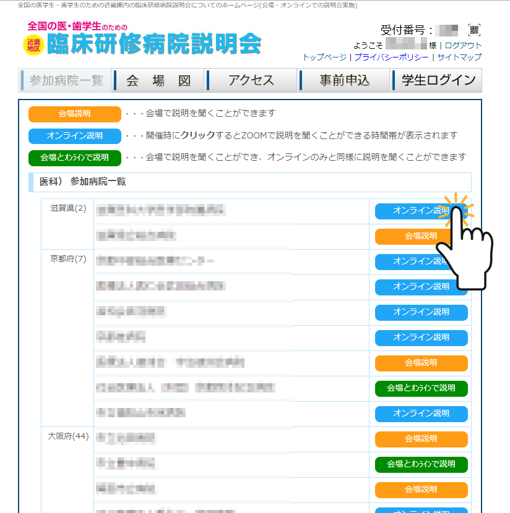Click the first オンライン説明 button under 滋賀県
510x513 pixels.
click(421, 211)
